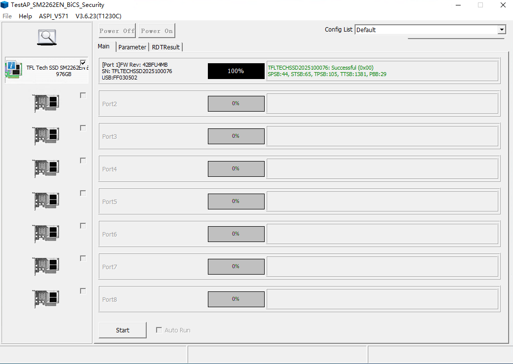The height and width of the screenshot is (364, 513).
Task: Click the Port 1 100% progress bar
Action: [236, 71]
